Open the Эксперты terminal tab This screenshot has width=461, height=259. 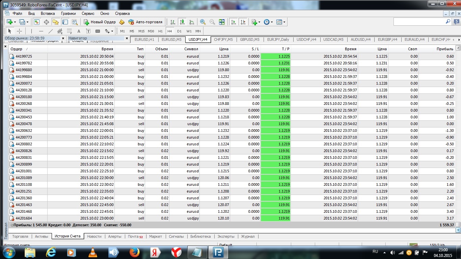(226, 236)
